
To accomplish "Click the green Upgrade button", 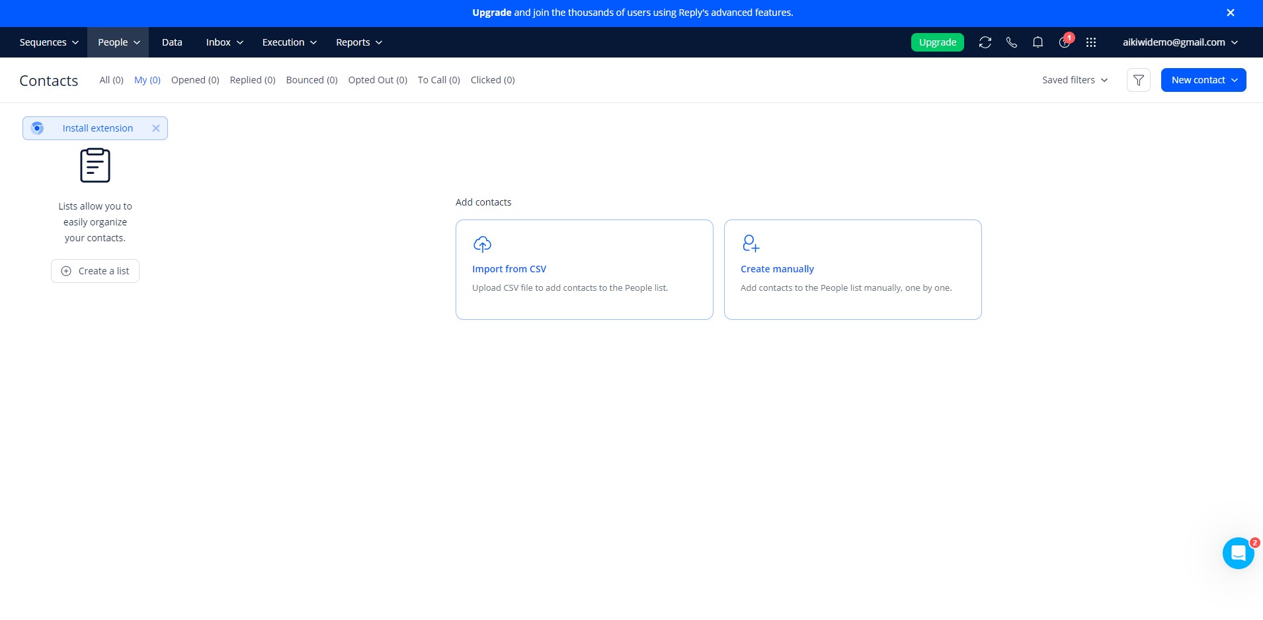I will point(937,42).
